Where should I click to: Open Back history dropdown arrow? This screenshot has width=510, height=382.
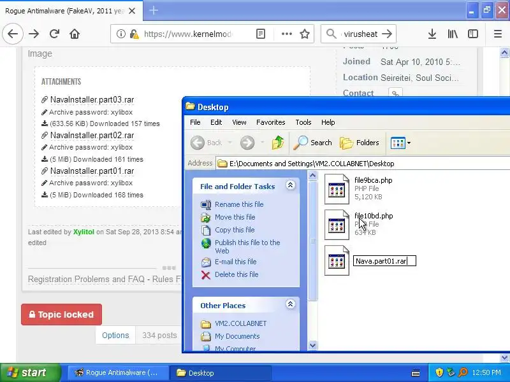tap(230, 143)
